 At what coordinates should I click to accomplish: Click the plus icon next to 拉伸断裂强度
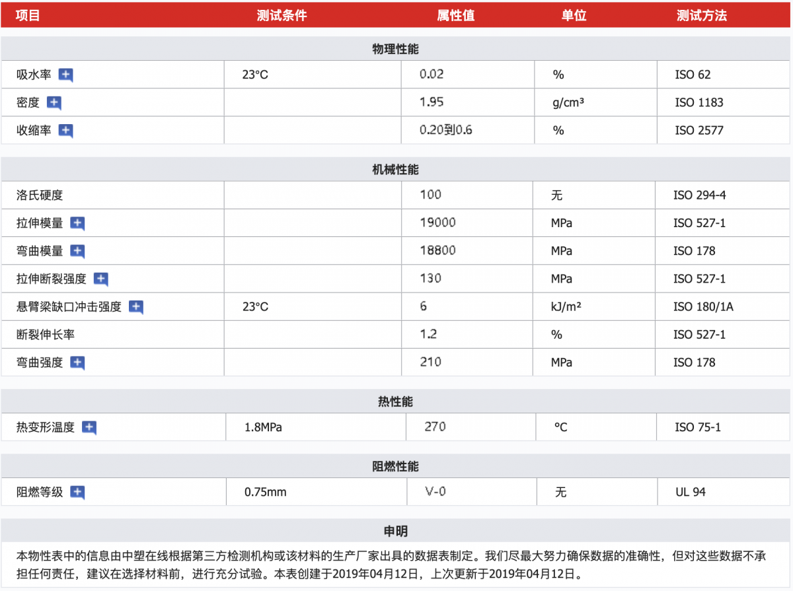point(100,279)
